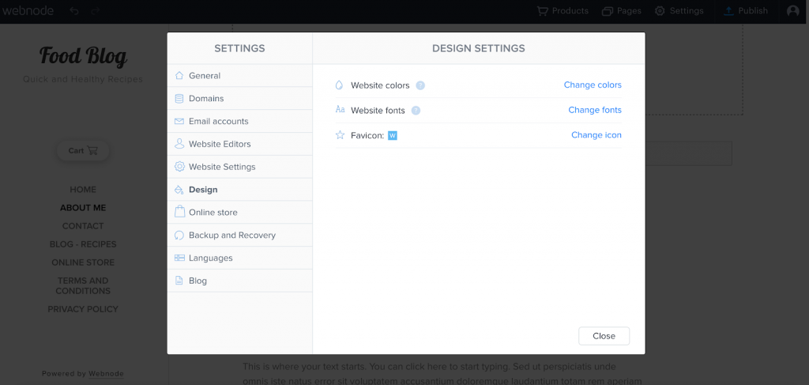Open Website Editors section
This screenshot has width=809, height=385.
tap(220, 144)
